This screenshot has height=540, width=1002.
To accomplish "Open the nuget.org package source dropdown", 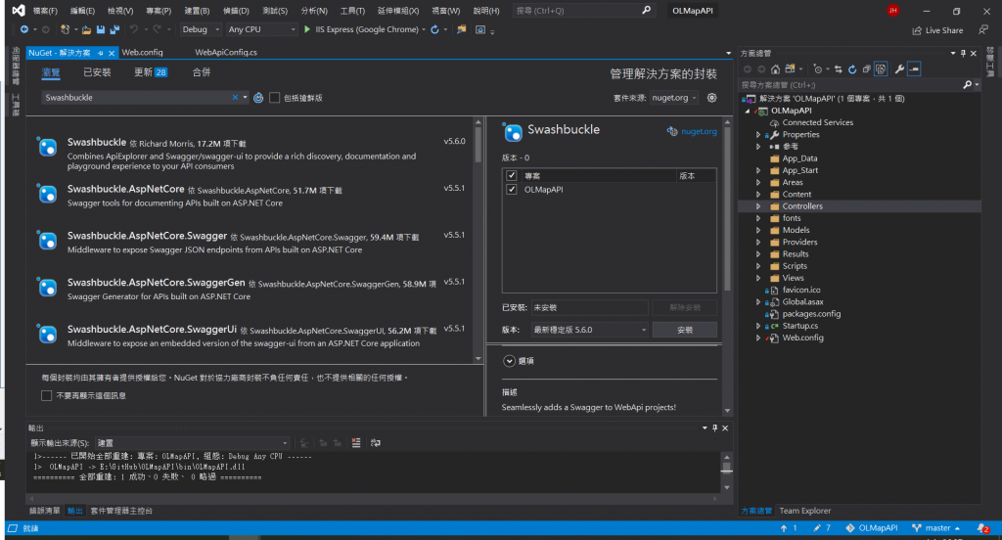I will pos(674,98).
